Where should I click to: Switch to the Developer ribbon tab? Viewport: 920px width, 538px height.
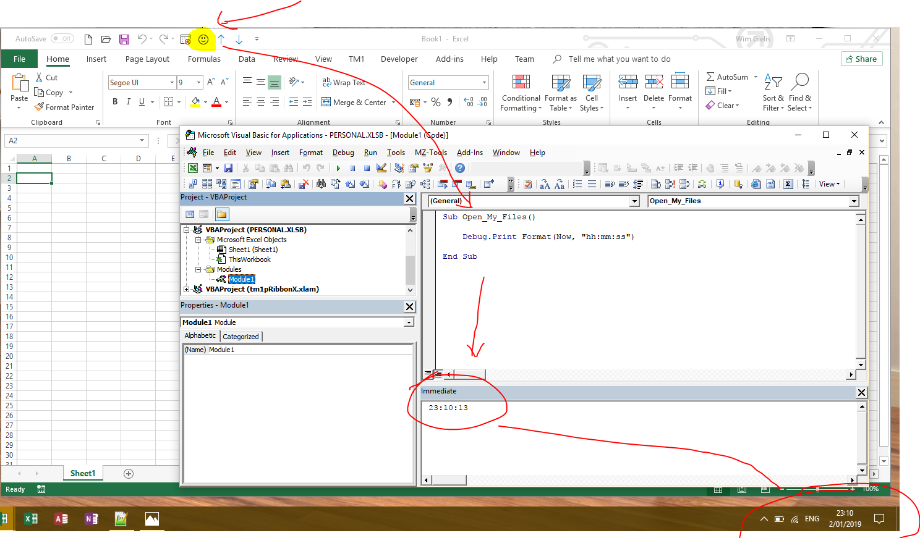399,59
